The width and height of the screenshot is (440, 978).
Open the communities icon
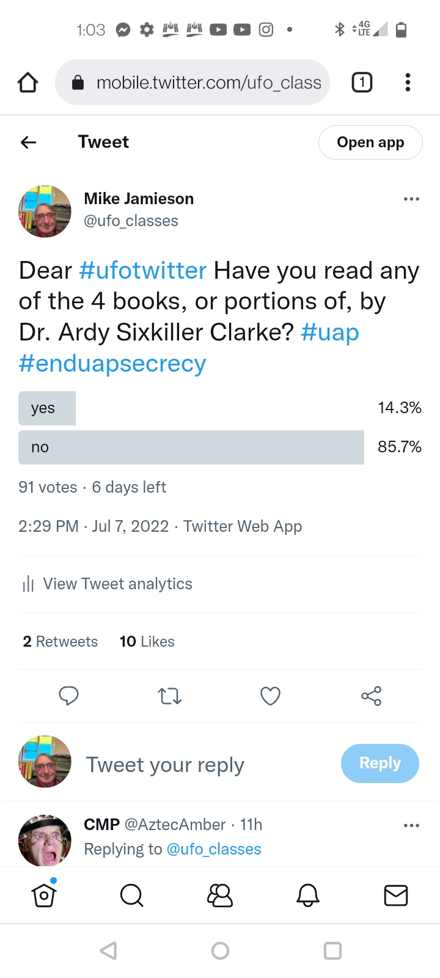tap(220, 895)
